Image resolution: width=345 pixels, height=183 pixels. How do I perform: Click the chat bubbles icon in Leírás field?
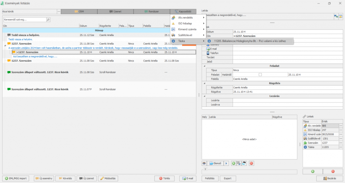coord(336,16)
